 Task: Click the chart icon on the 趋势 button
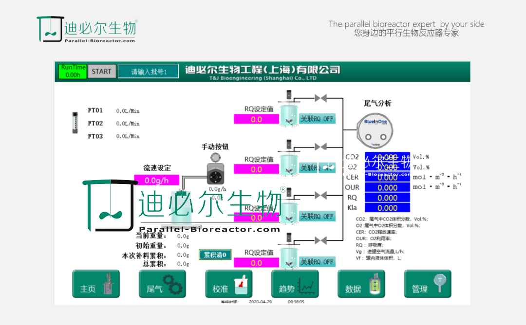tap(307, 287)
